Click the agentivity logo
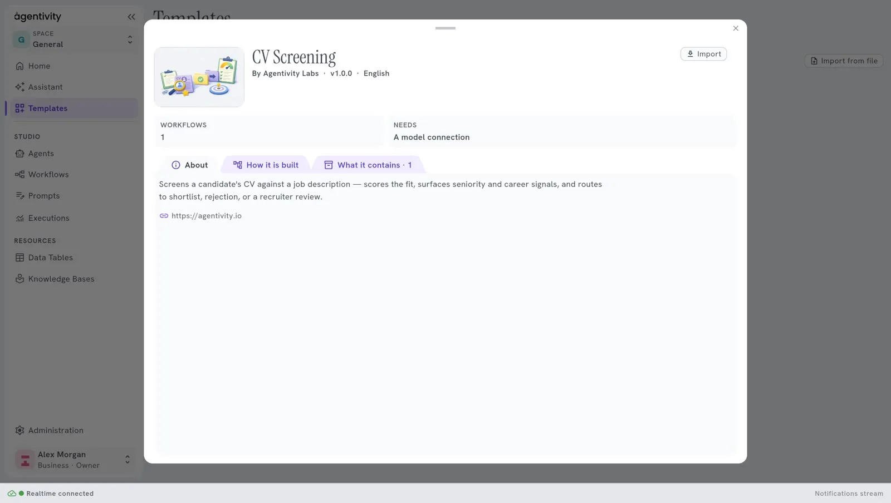891x503 pixels. click(37, 17)
